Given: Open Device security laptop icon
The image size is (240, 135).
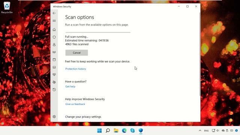Looking at the screenshot, I should click(54, 67).
